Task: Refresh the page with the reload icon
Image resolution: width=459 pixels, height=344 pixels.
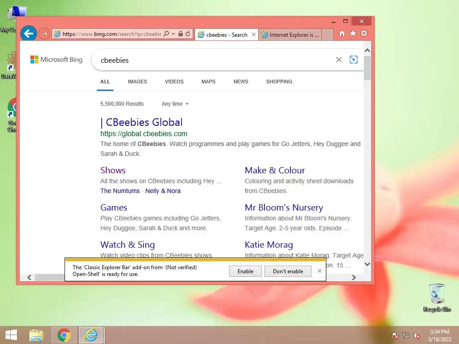Action: pyautogui.click(x=188, y=34)
